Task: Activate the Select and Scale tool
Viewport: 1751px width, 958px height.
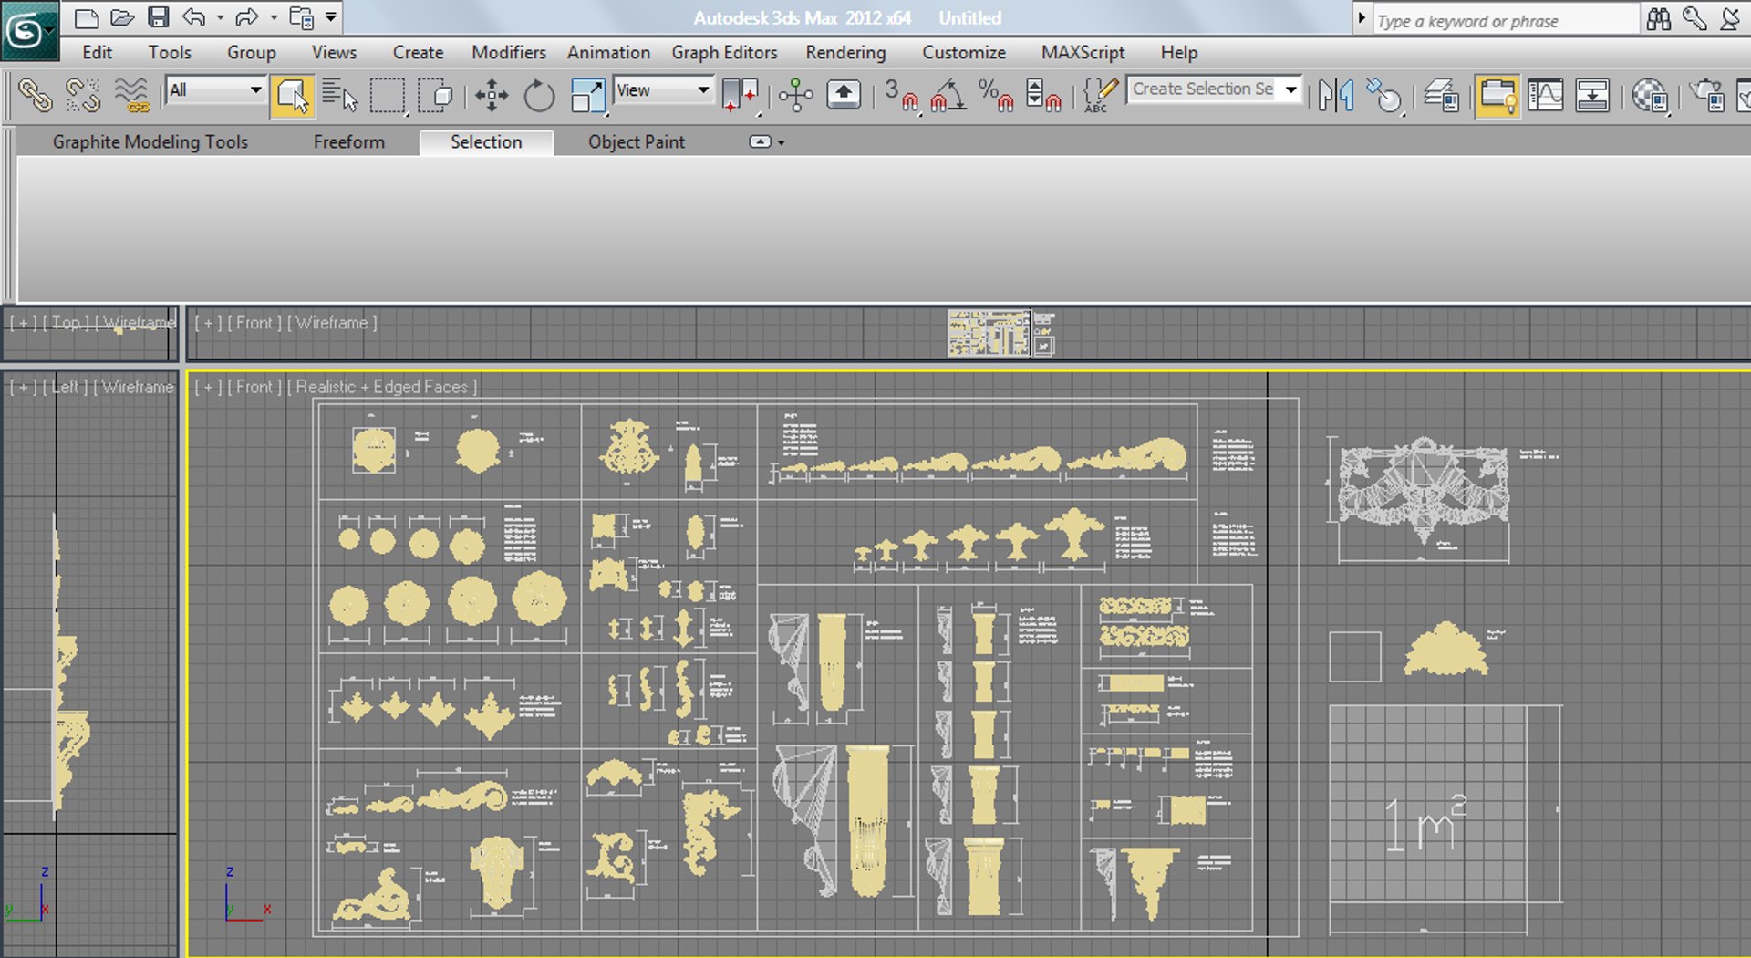Action: (x=588, y=95)
